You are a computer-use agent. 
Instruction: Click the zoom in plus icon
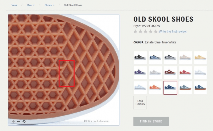(x=13, y=121)
